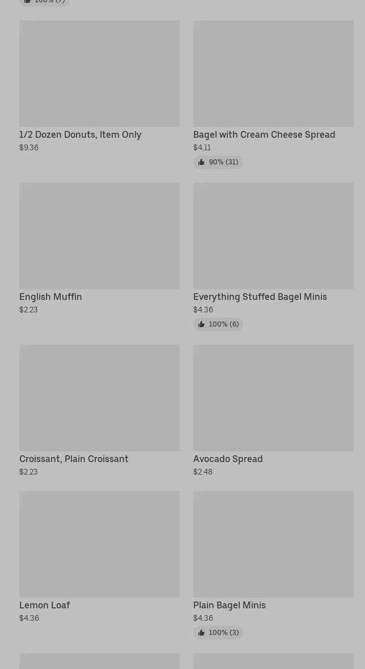Screen dimensions: 365x669
Task: Open the 1/2 Dozen Donuts item image
Action: pyautogui.click(x=99, y=74)
